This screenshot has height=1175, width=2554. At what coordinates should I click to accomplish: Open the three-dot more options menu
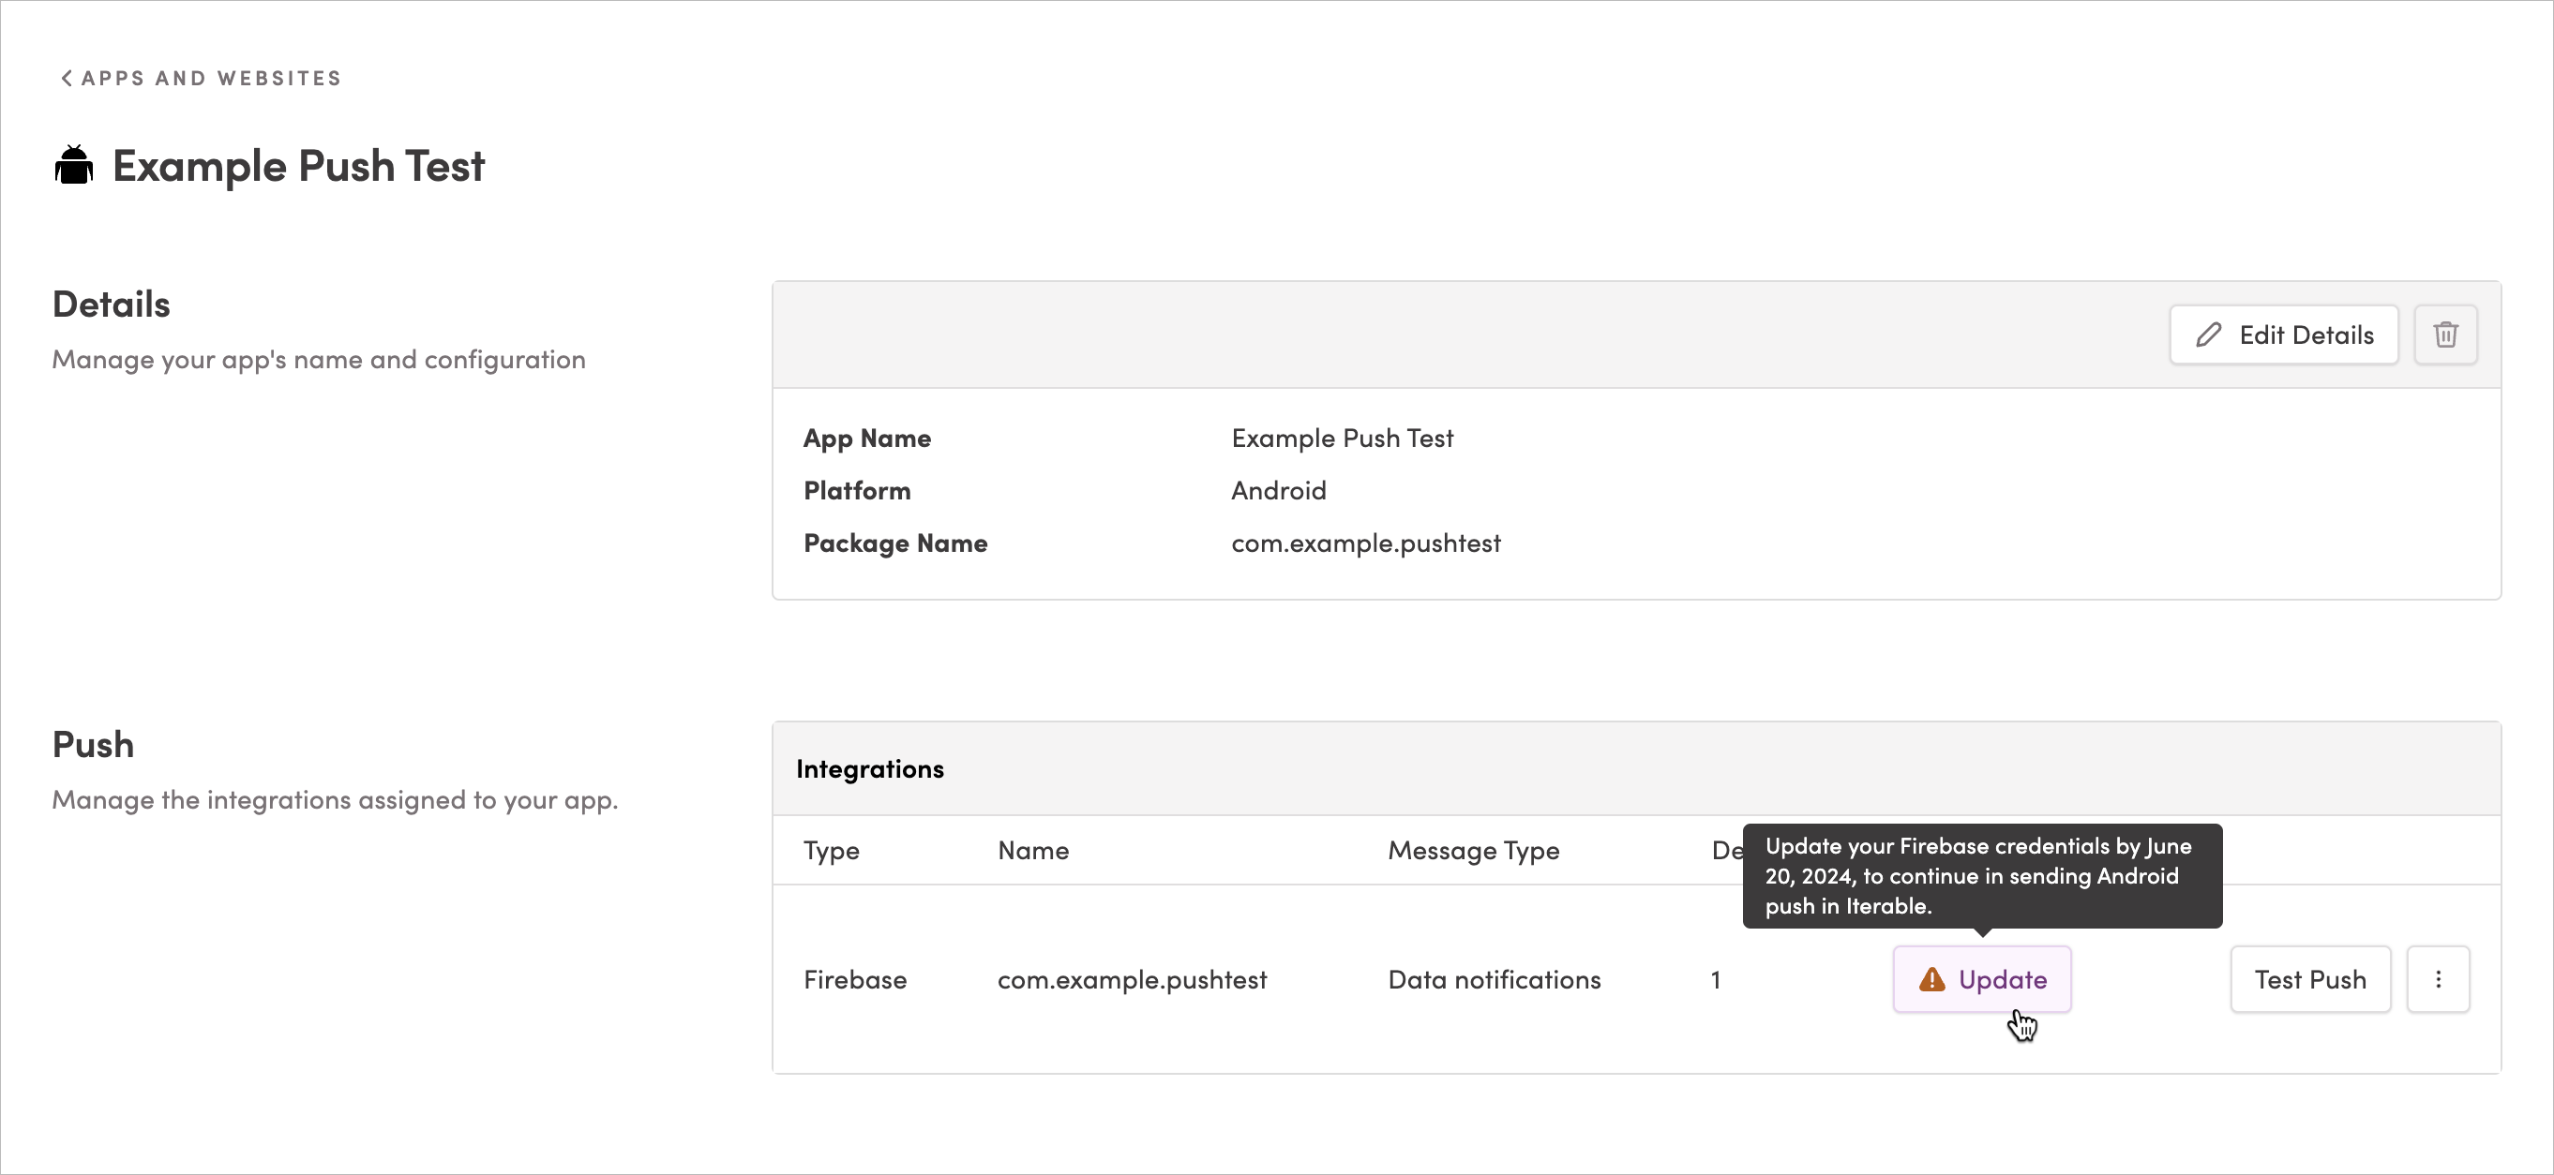(x=2438, y=980)
